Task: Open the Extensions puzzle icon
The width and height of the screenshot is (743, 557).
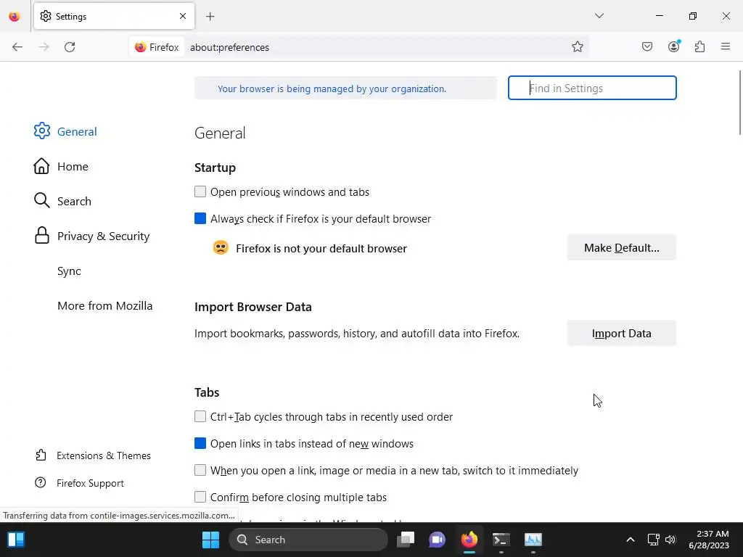Action: [x=699, y=47]
